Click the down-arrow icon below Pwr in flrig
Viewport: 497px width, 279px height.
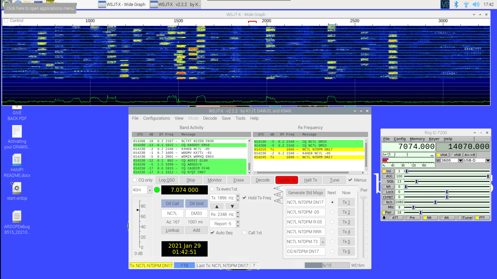point(384,217)
